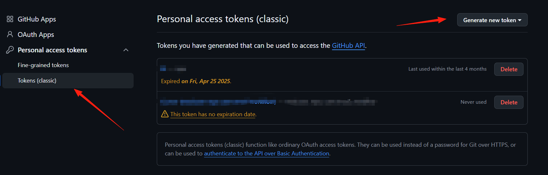This screenshot has height=175, width=548.
Task: Delete the never-used token
Action: (x=509, y=102)
